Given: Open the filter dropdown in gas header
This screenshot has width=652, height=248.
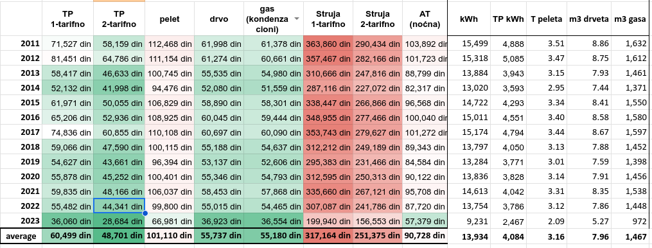Looking at the screenshot, I should click(x=297, y=19).
